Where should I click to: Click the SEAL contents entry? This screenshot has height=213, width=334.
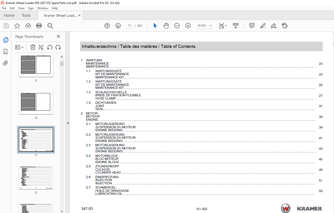(99, 109)
